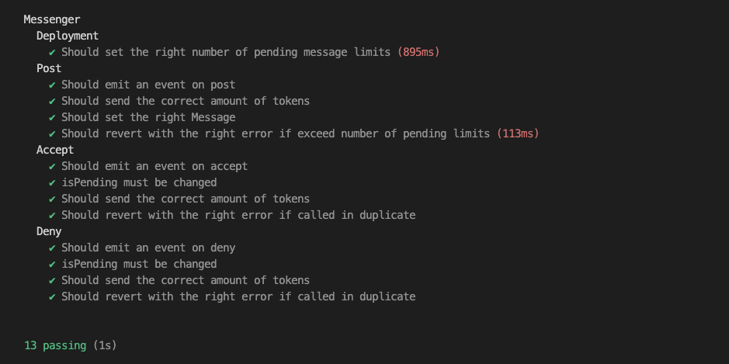Select the Deployment section heading
Image resolution: width=729 pixels, height=364 pixels.
(68, 36)
